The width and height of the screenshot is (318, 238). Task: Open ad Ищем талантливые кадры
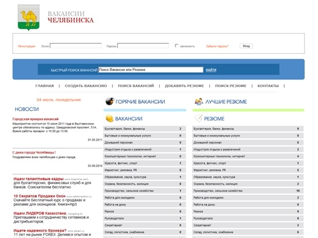39,179
